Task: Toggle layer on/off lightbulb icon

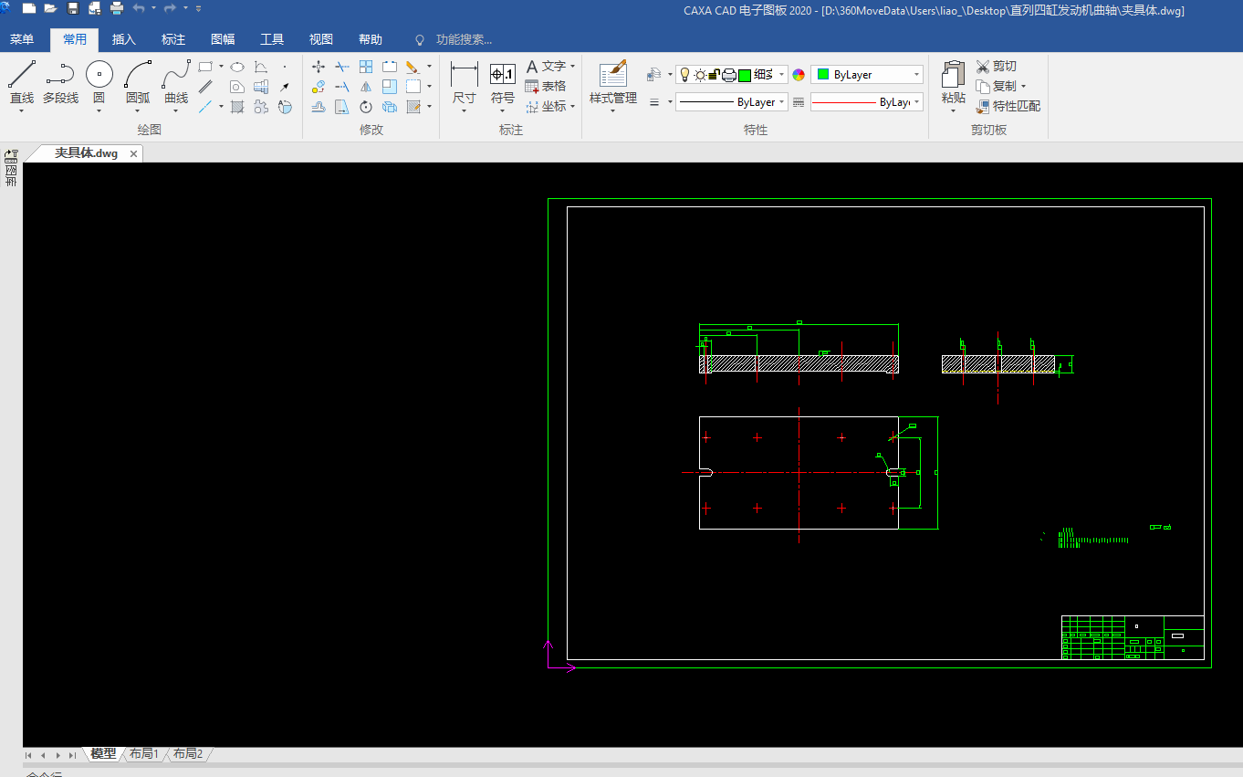Action: click(685, 75)
